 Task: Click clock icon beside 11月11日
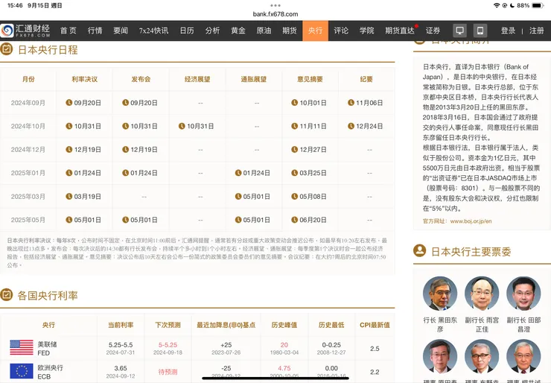click(294, 126)
